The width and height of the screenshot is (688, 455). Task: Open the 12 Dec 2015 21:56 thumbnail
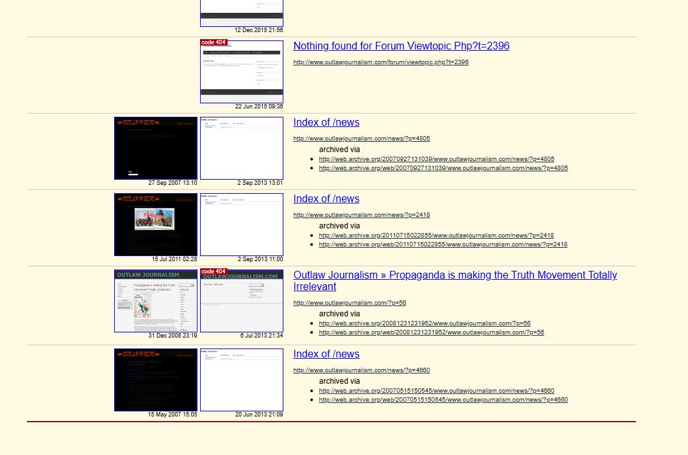click(x=242, y=13)
